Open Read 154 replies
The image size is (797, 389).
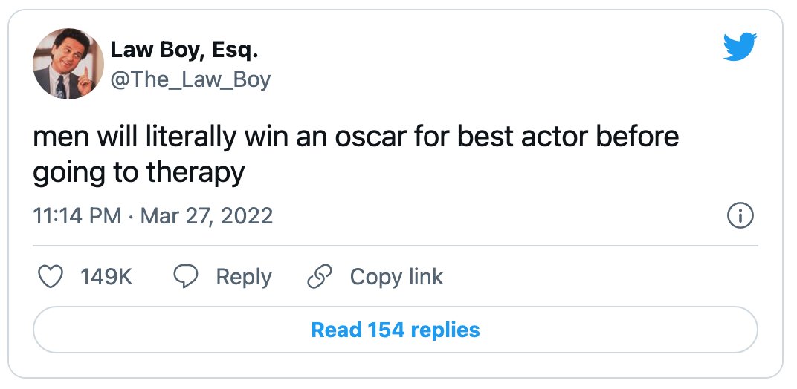(396, 330)
